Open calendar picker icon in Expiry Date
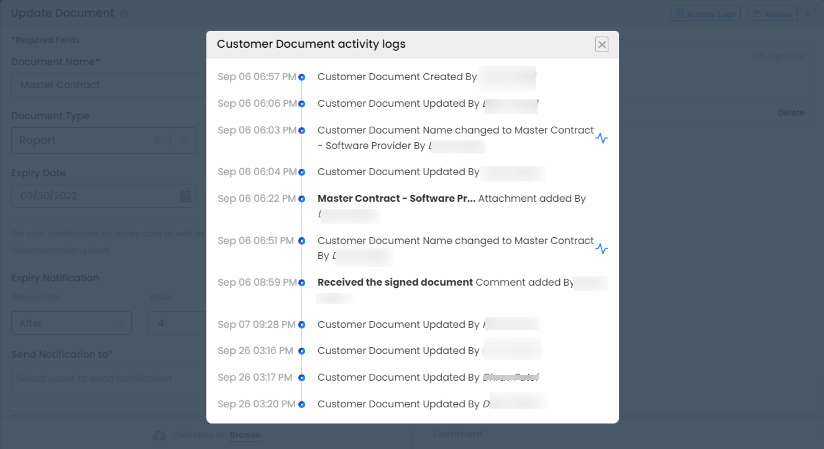Viewport: 824px width, 449px height. pyautogui.click(x=185, y=196)
